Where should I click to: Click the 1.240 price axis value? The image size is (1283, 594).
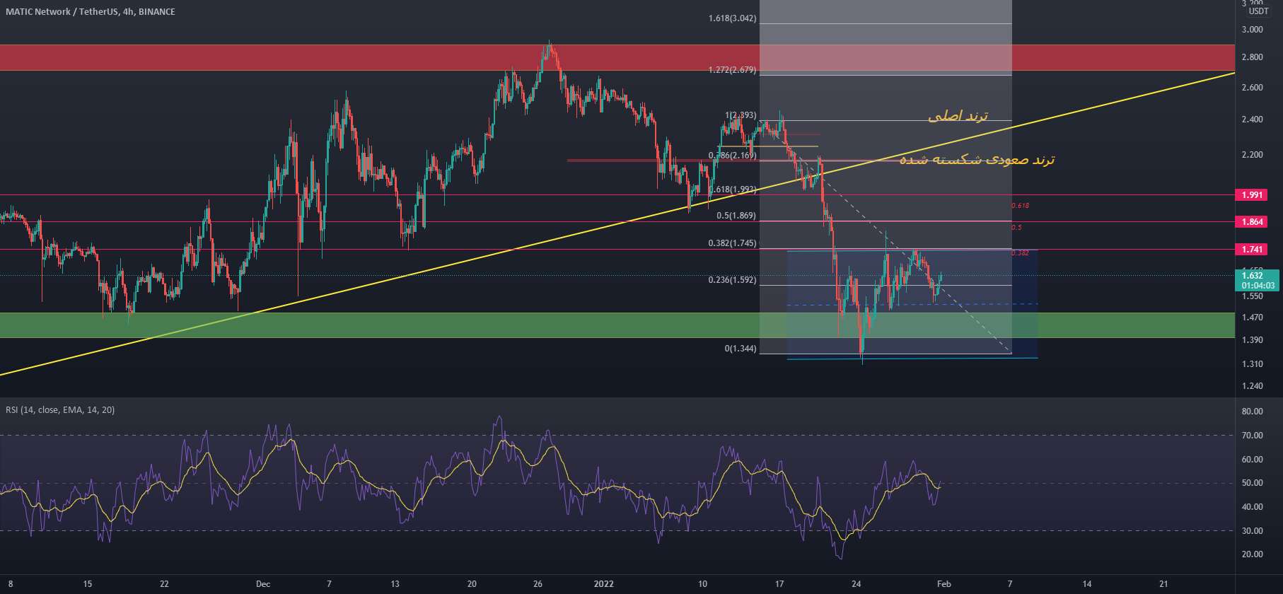1252,386
